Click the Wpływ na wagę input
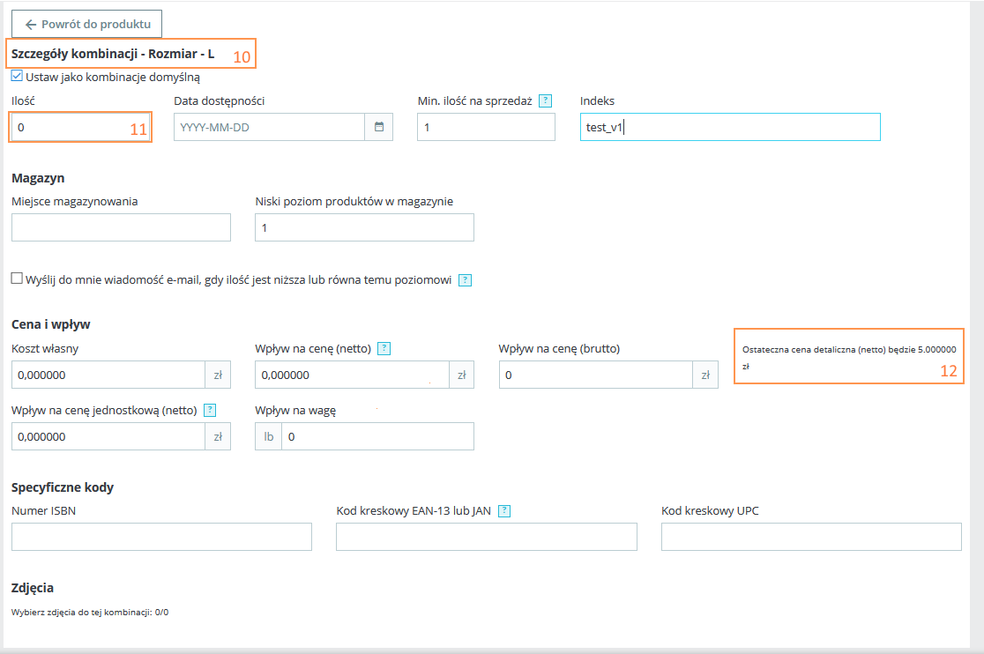 click(x=377, y=436)
